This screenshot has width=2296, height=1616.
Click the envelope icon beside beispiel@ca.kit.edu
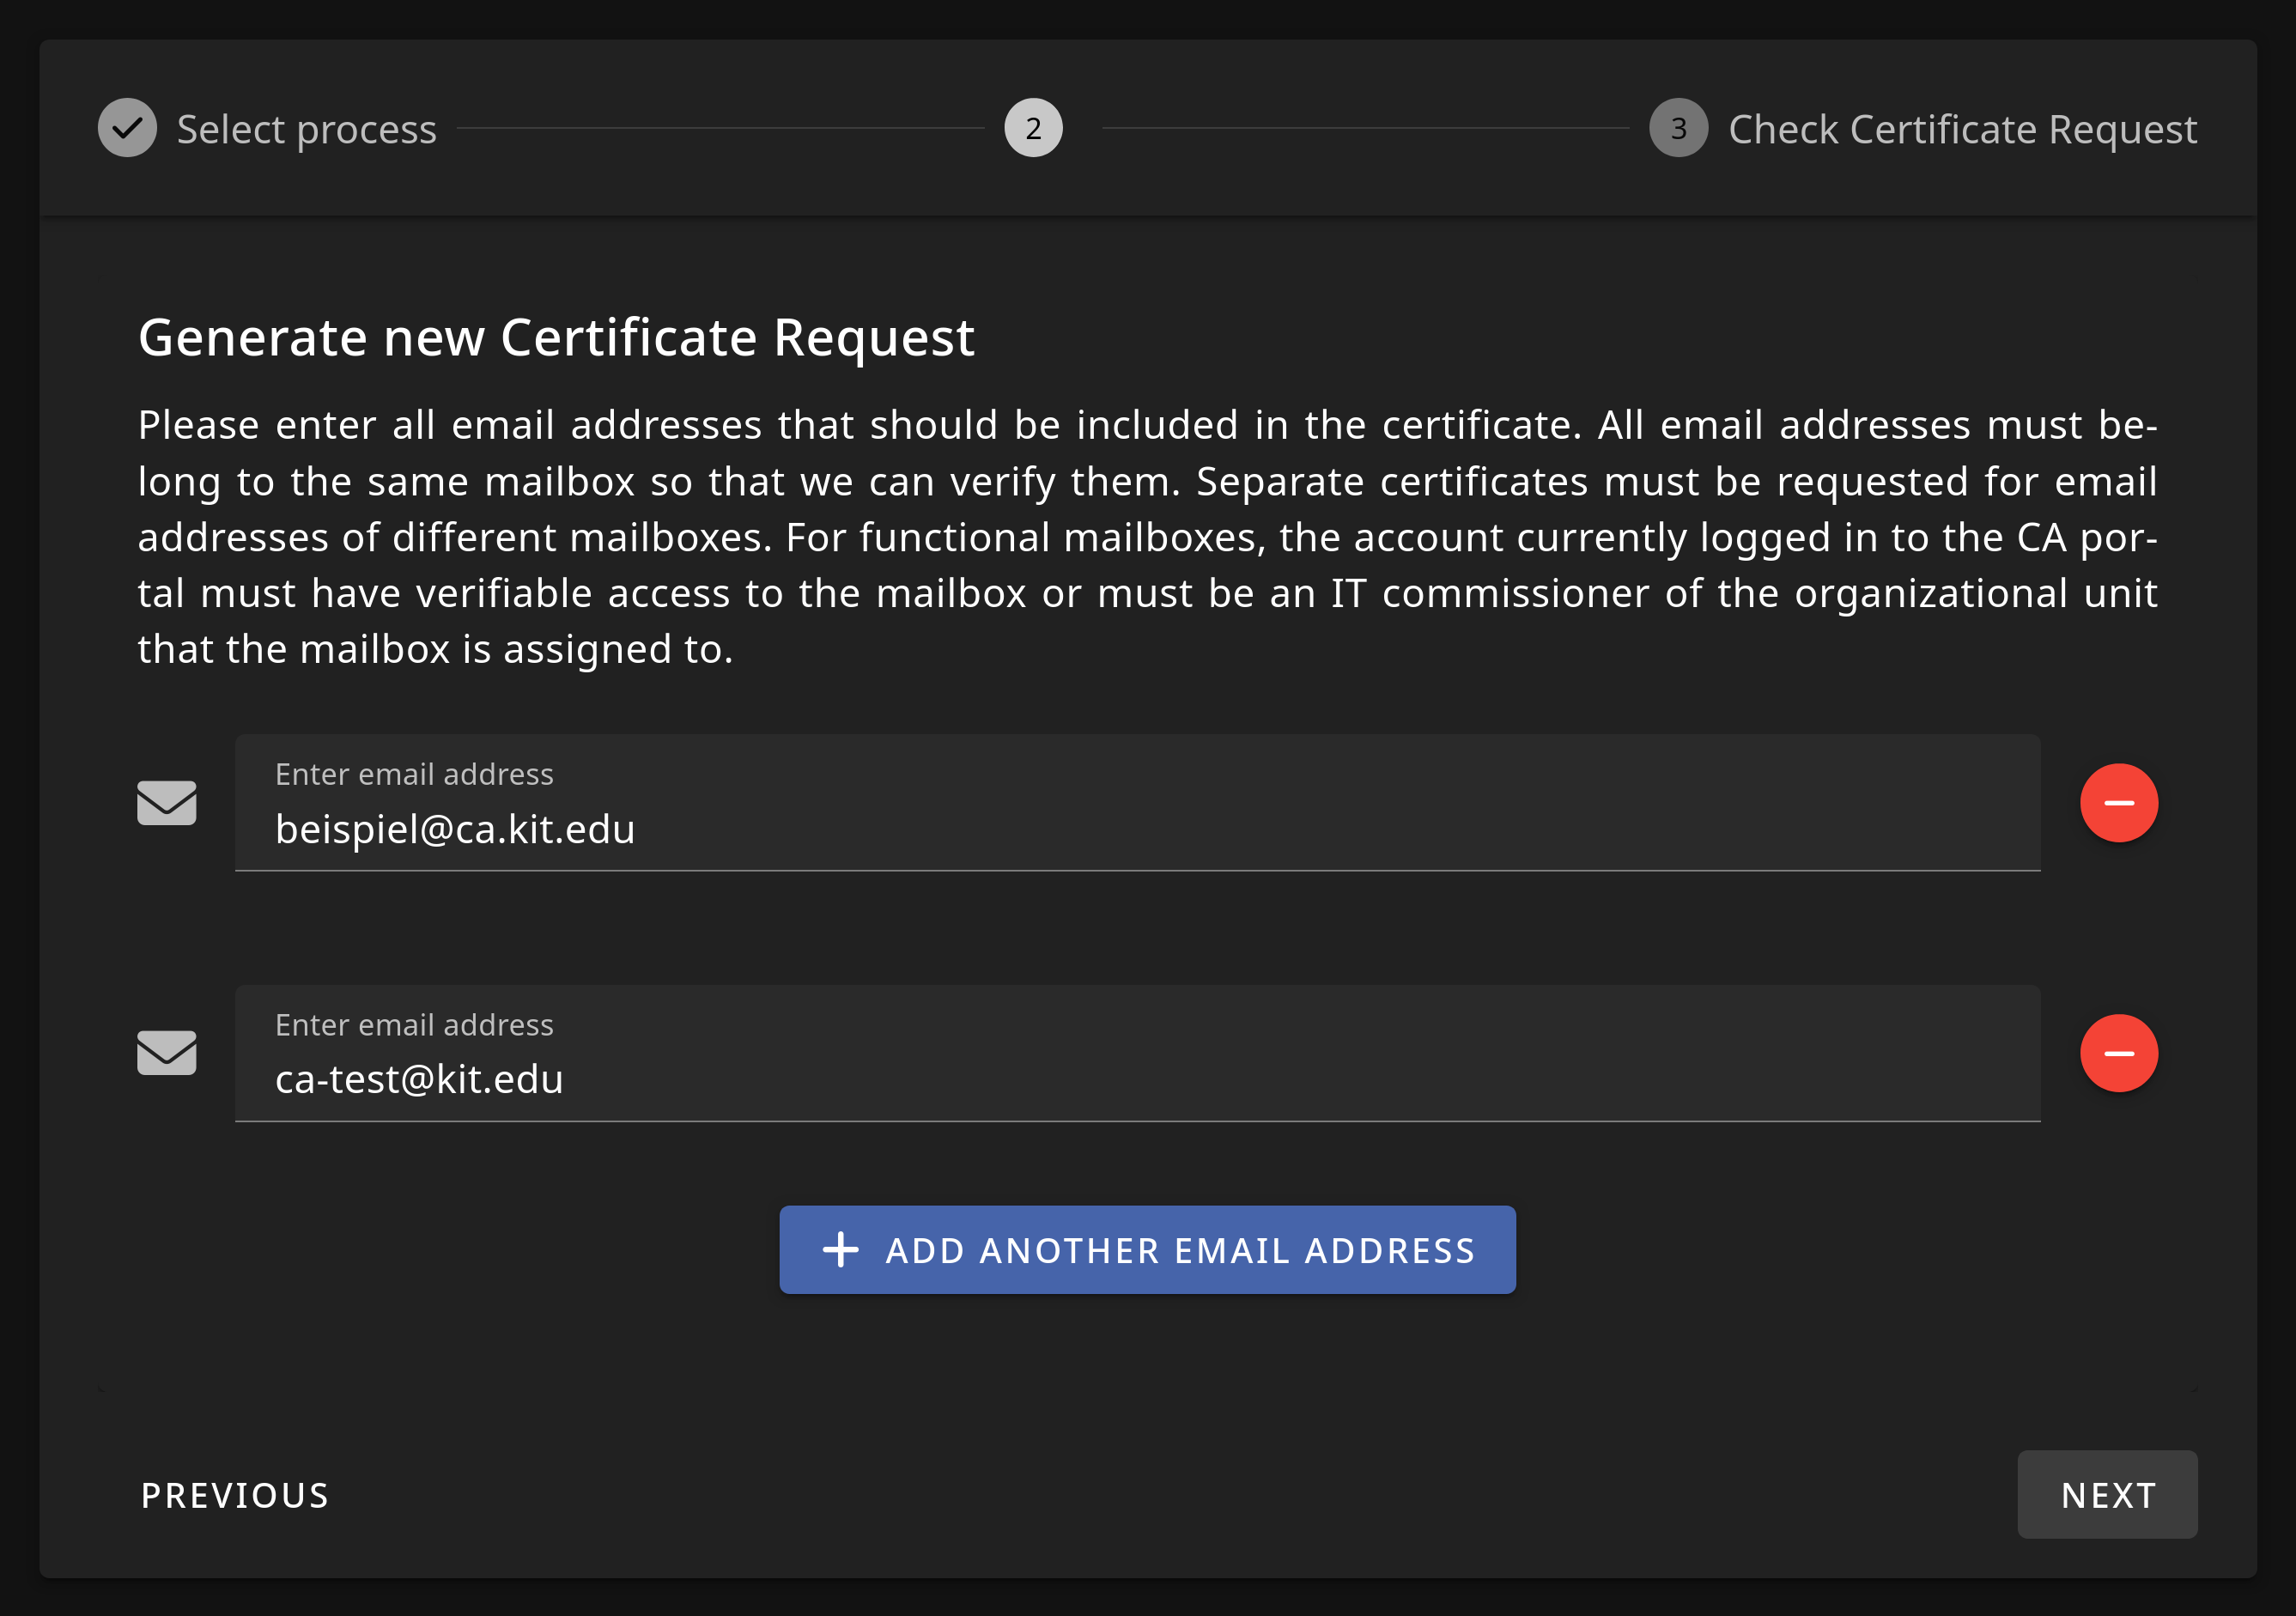click(x=166, y=803)
